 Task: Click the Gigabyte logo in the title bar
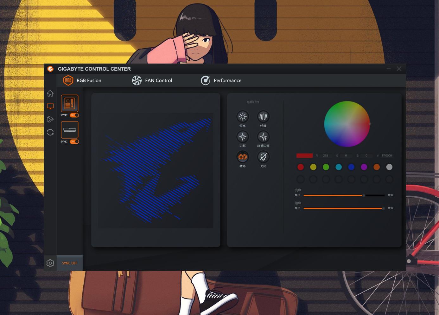[x=50, y=69]
